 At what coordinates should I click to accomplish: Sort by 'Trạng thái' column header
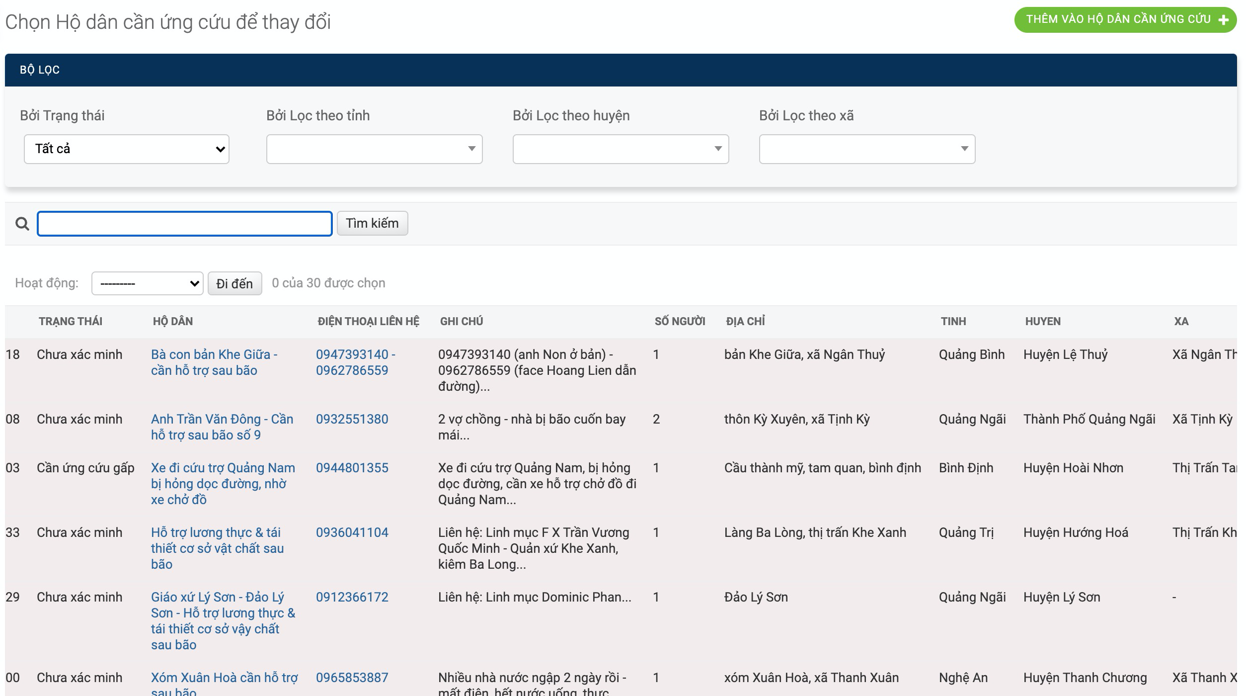pos(71,321)
